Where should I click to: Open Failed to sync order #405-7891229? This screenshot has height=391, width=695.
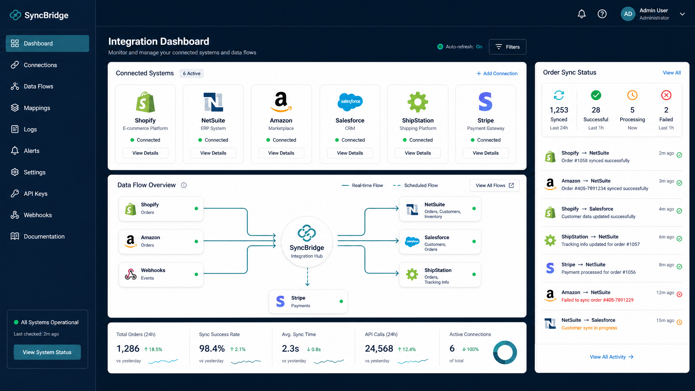click(612, 296)
